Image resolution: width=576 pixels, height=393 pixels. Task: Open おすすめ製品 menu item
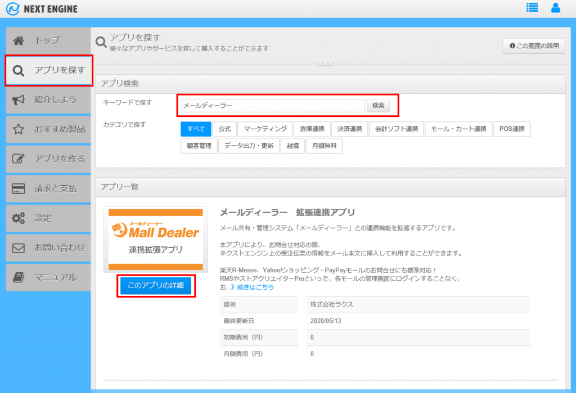click(x=48, y=129)
